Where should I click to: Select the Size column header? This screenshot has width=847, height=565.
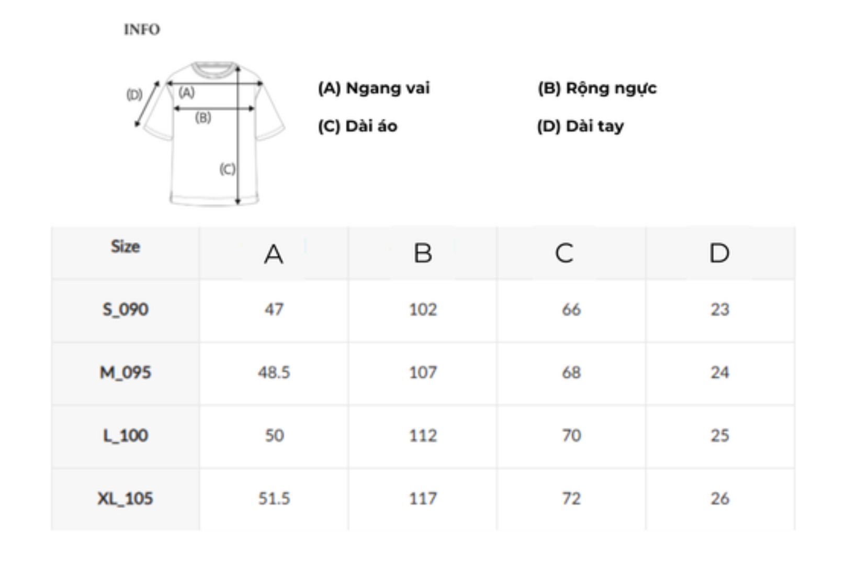click(126, 247)
